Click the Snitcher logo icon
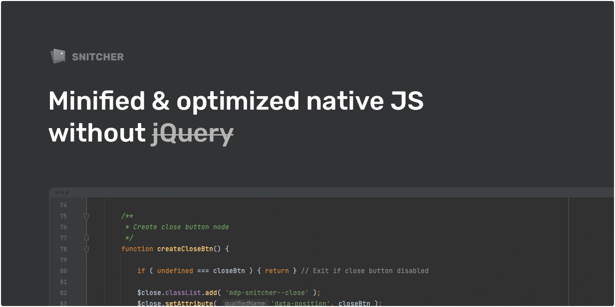This screenshot has height=307, width=615. coord(58,56)
